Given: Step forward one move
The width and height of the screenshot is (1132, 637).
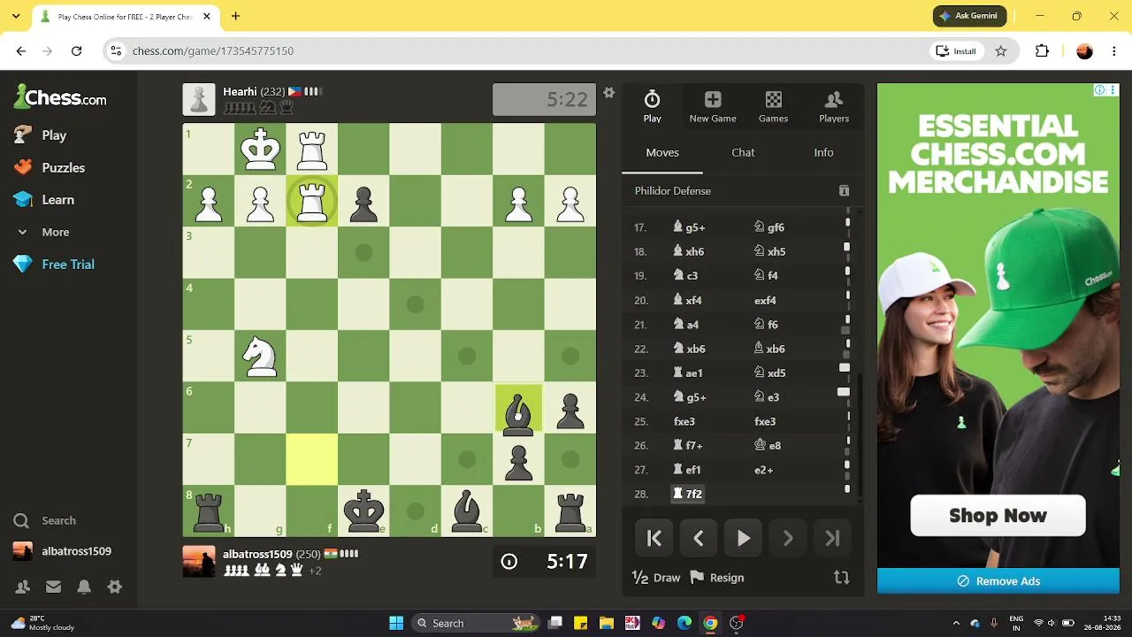Looking at the screenshot, I should (788, 538).
